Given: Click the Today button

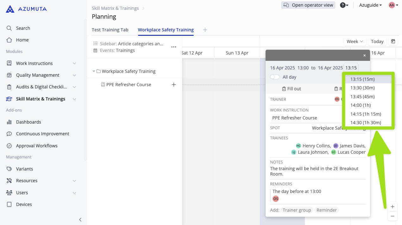Looking at the screenshot, I should tap(377, 41).
